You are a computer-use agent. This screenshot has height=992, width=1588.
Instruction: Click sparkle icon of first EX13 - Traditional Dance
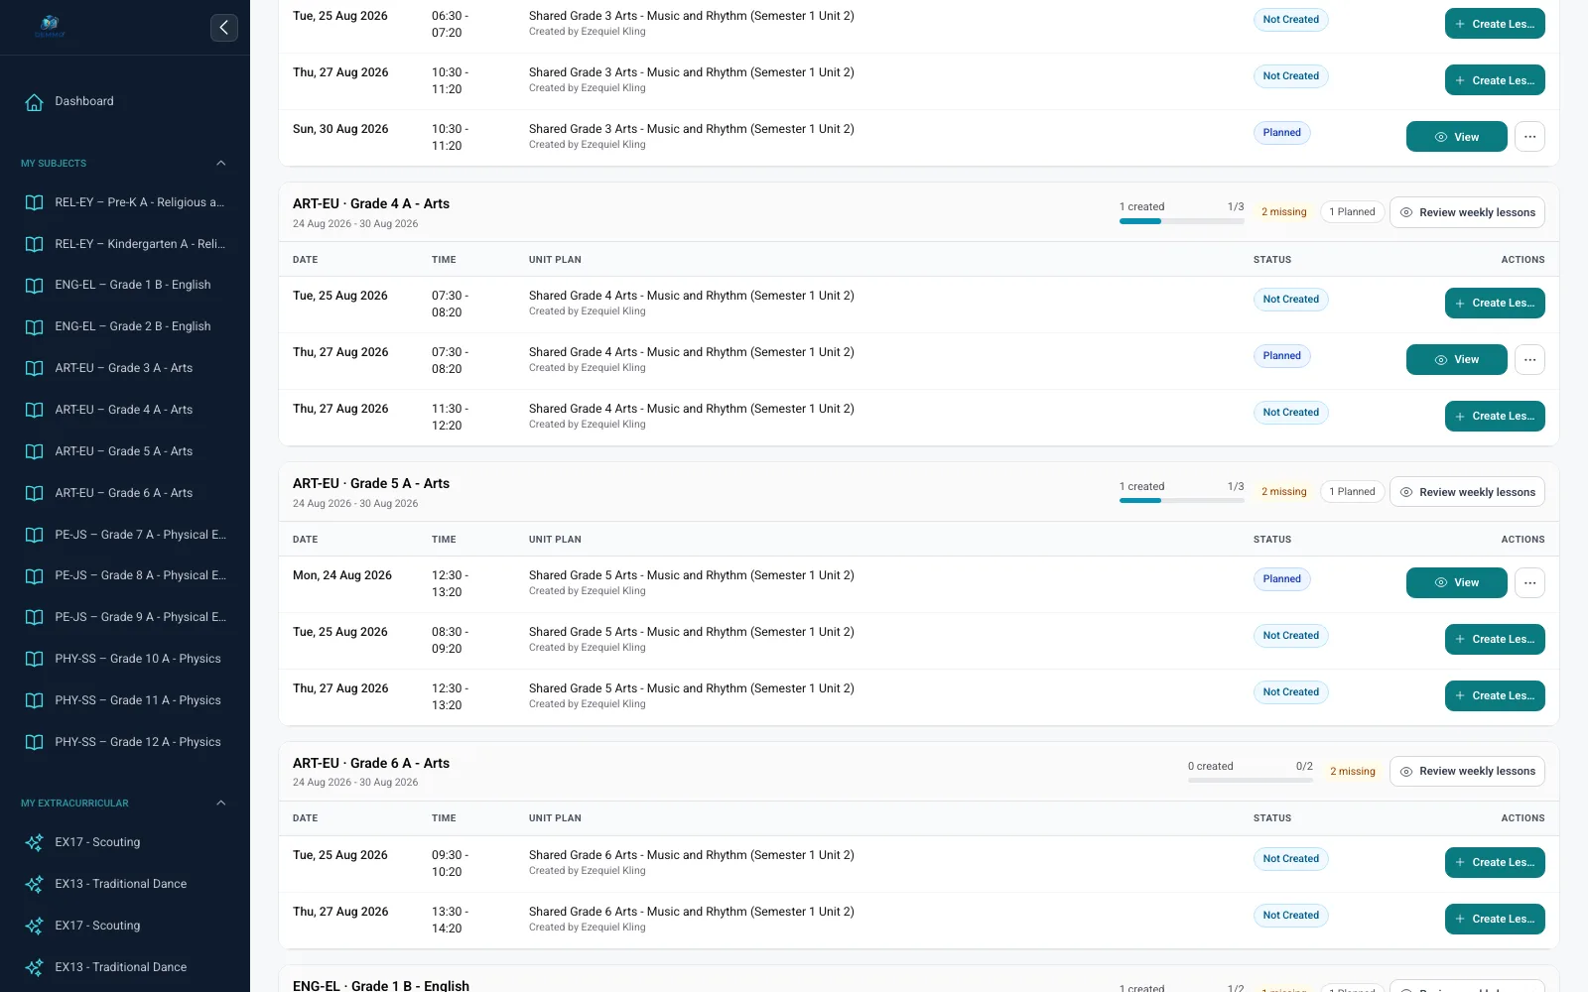34,884
